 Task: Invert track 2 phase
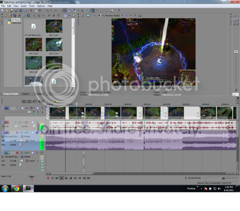click(15, 122)
